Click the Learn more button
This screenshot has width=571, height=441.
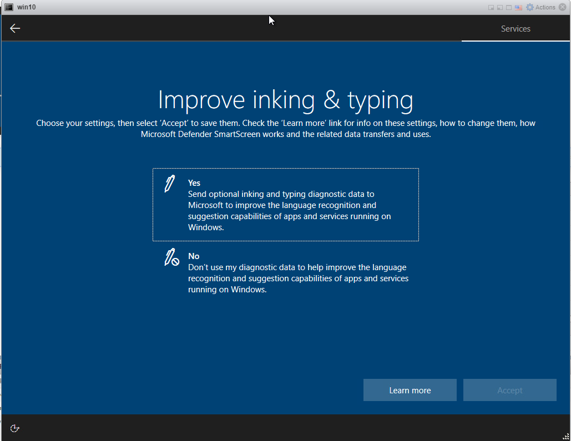(410, 390)
